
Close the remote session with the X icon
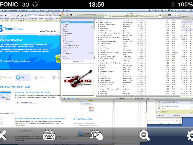tap(3, 135)
